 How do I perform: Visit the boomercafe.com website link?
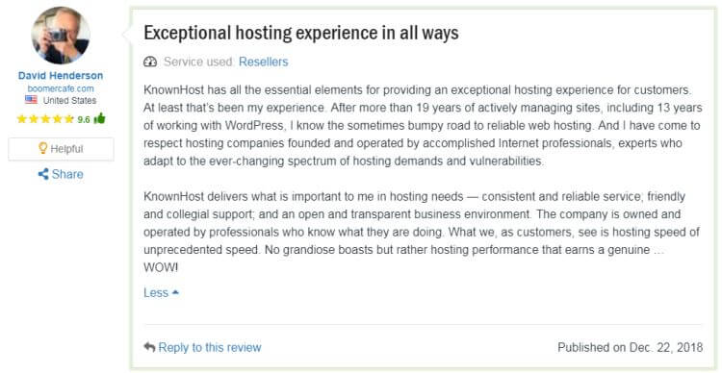[x=61, y=88]
